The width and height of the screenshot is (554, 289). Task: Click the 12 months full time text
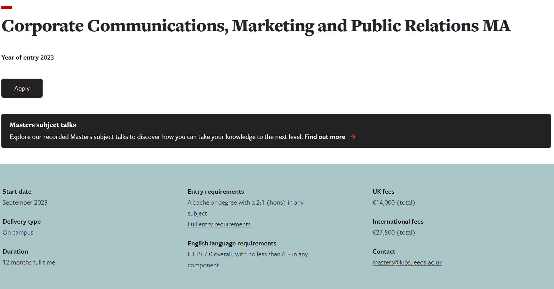29,262
